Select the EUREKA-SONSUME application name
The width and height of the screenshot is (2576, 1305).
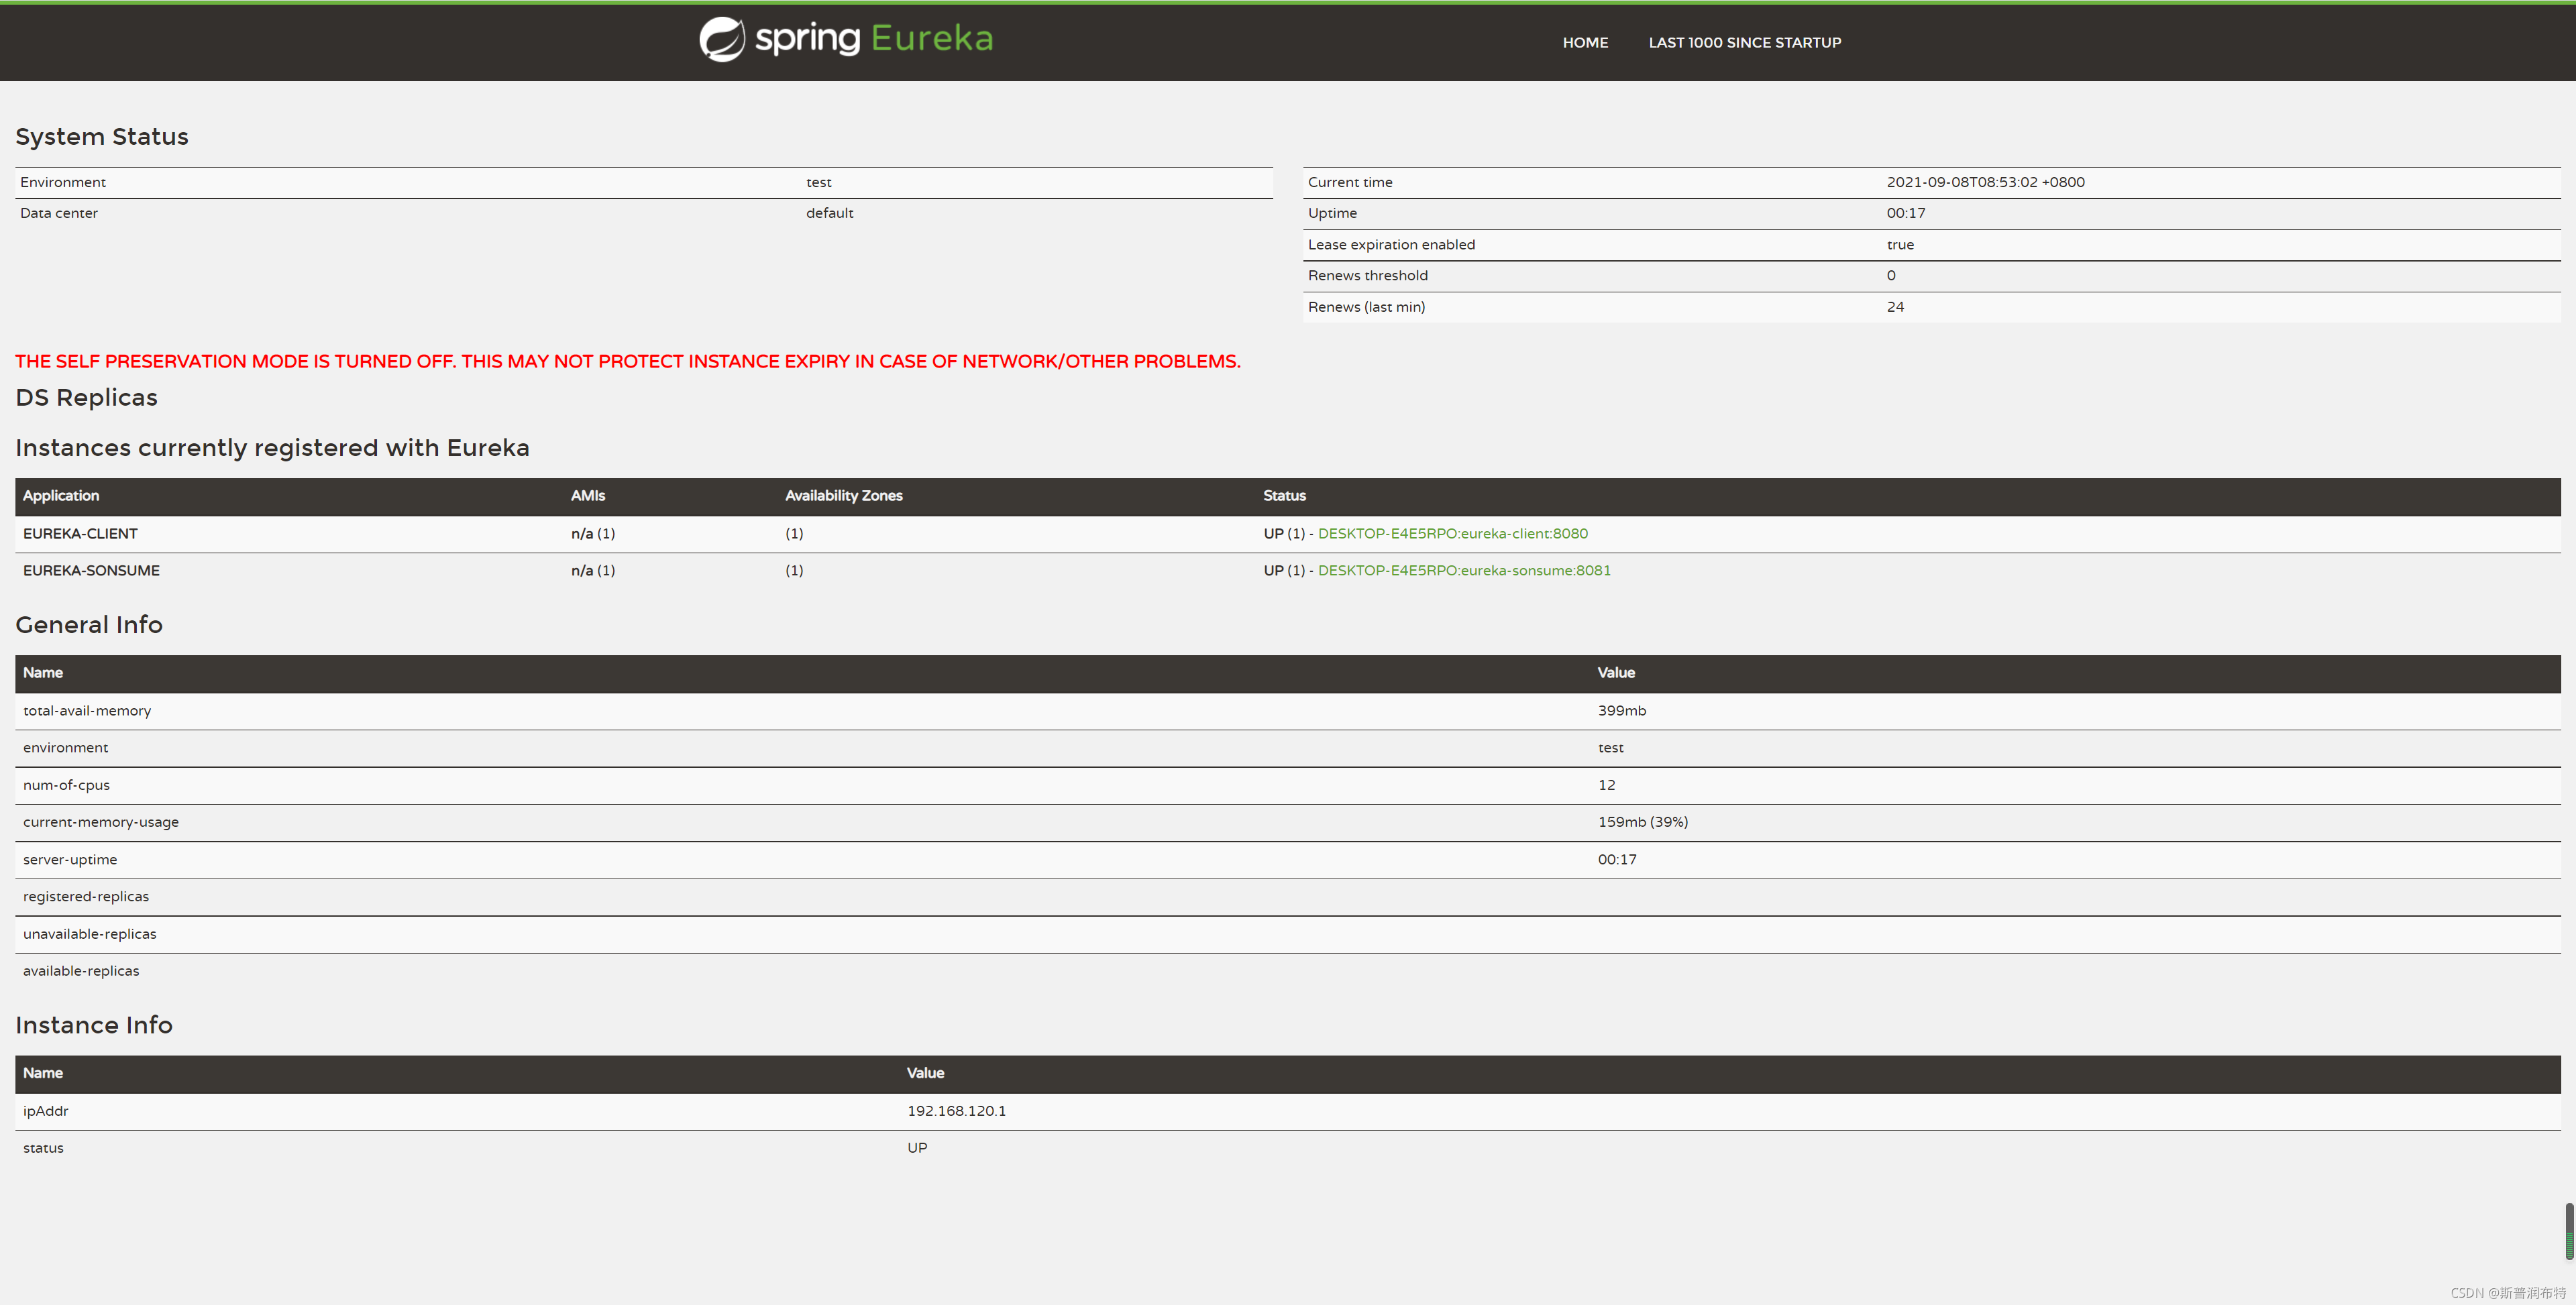[x=91, y=570]
